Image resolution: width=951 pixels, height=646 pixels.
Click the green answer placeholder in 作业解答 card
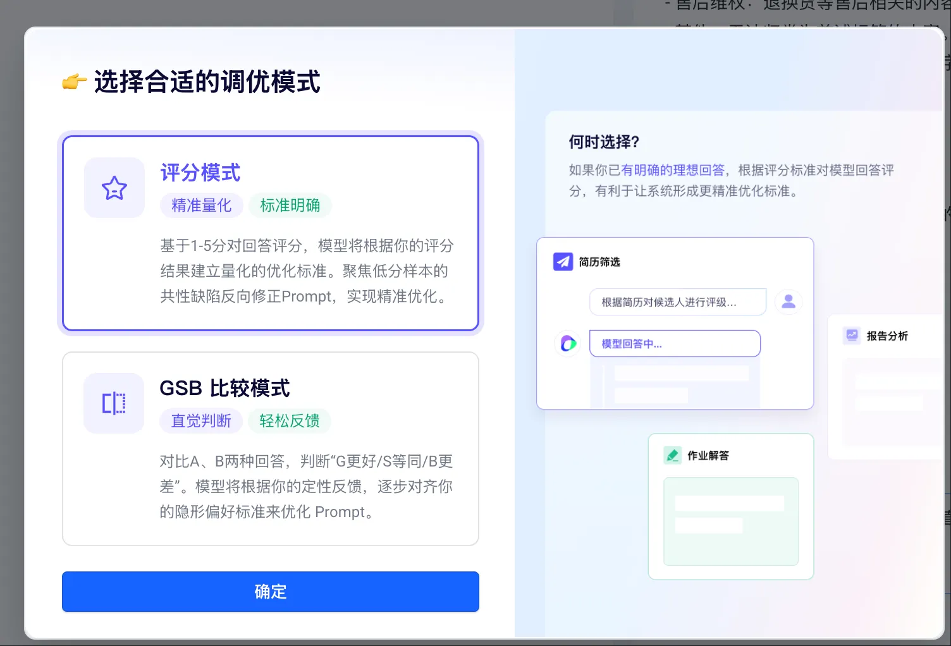pos(731,521)
